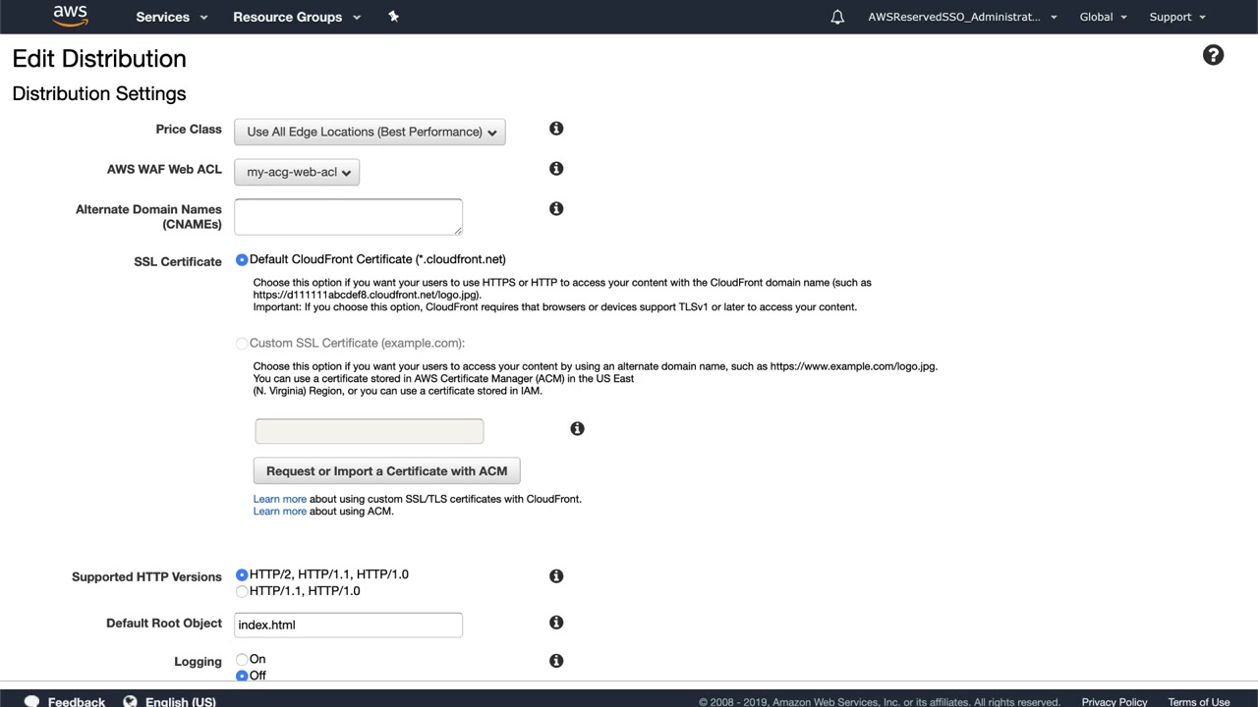Open Learn more about using ACM
Screen dimensions: 1258x707
(280, 512)
